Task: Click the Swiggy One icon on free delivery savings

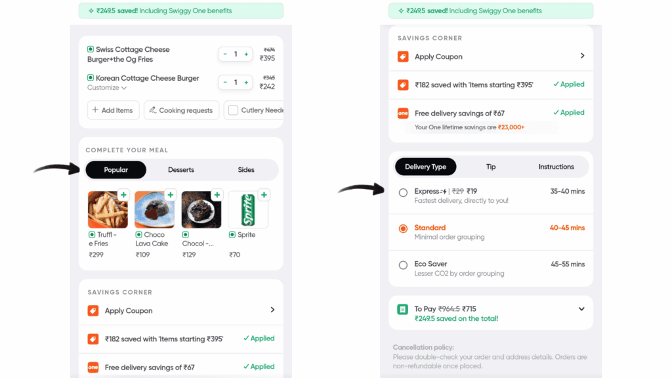Action: 402,112
